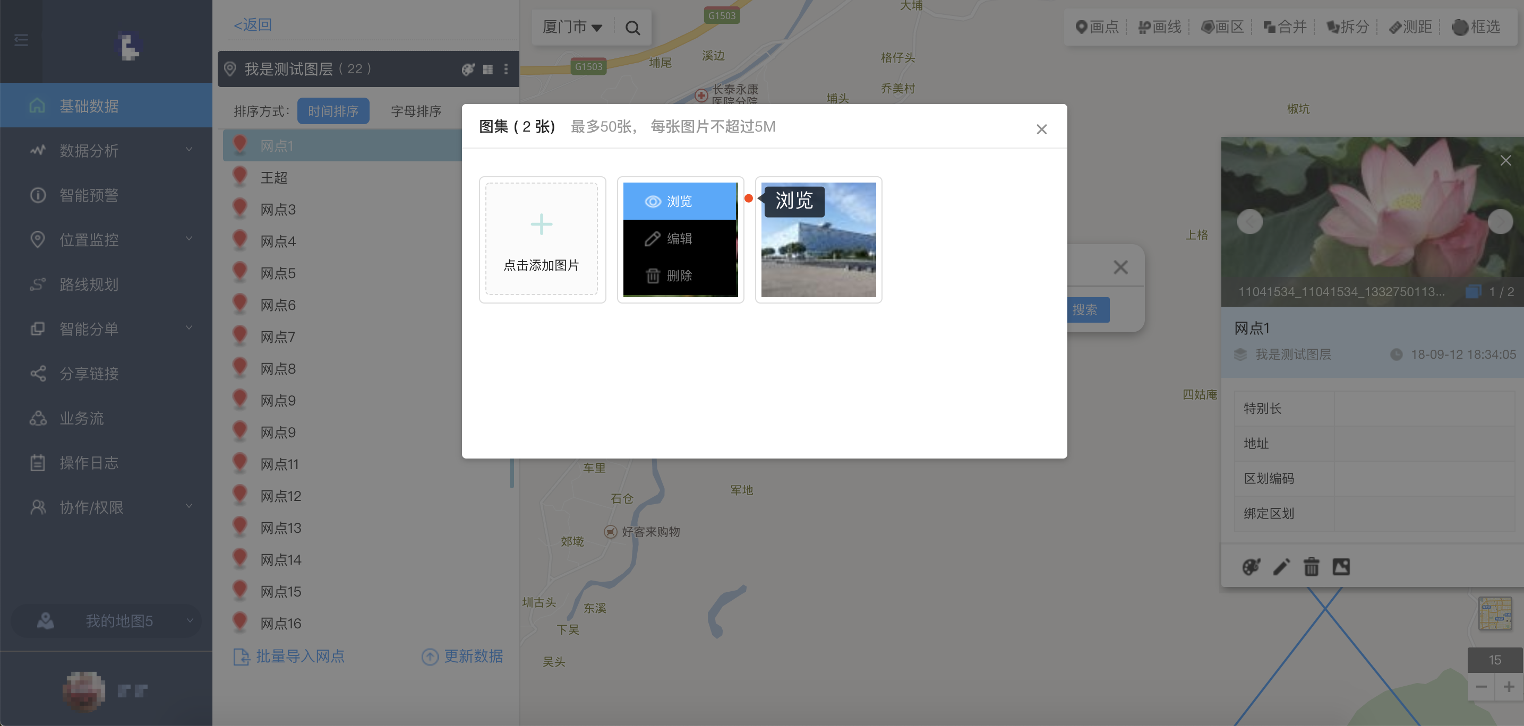Open the image gallery icon in detail panel
The width and height of the screenshot is (1524, 726).
[x=1341, y=566]
